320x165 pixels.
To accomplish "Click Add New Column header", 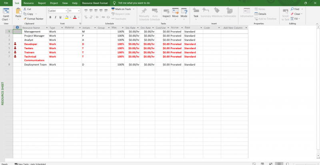I will (233, 28).
